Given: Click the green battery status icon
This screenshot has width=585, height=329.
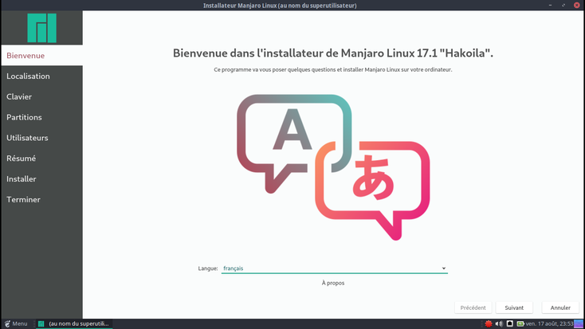Looking at the screenshot, I should click(x=520, y=323).
